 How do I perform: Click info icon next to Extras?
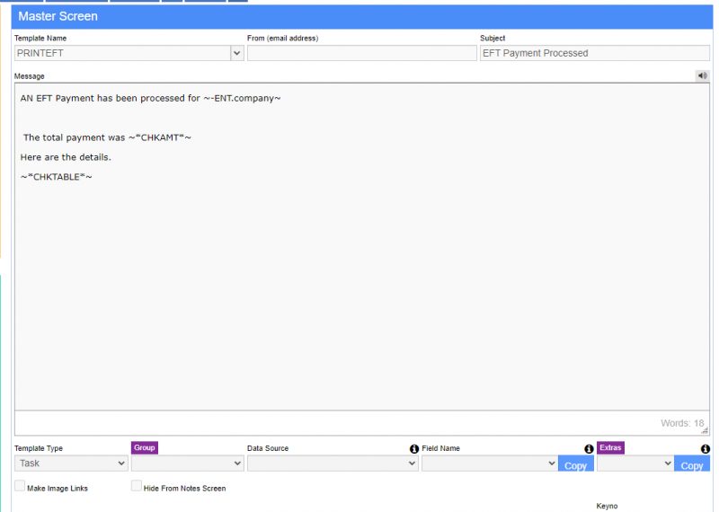point(705,448)
